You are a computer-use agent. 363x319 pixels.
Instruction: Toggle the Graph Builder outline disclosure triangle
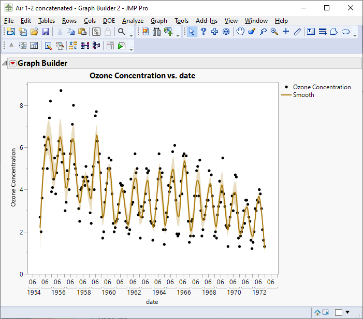tap(5, 64)
